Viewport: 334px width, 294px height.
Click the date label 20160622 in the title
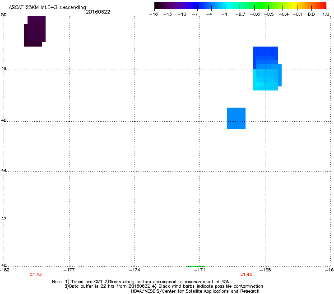[98, 12]
